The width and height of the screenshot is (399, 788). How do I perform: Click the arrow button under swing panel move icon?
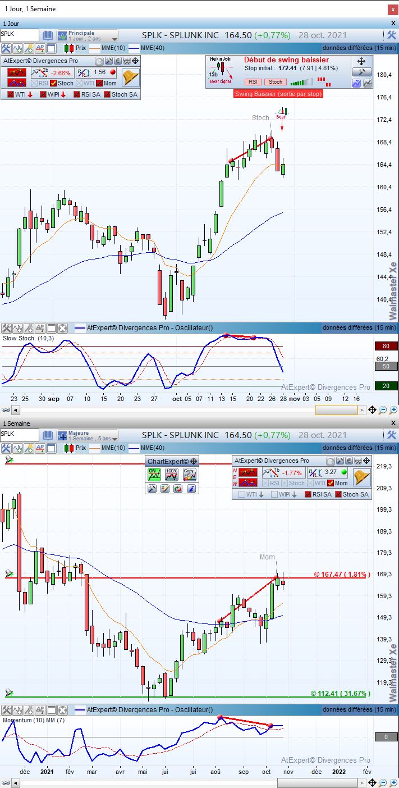[361, 72]
